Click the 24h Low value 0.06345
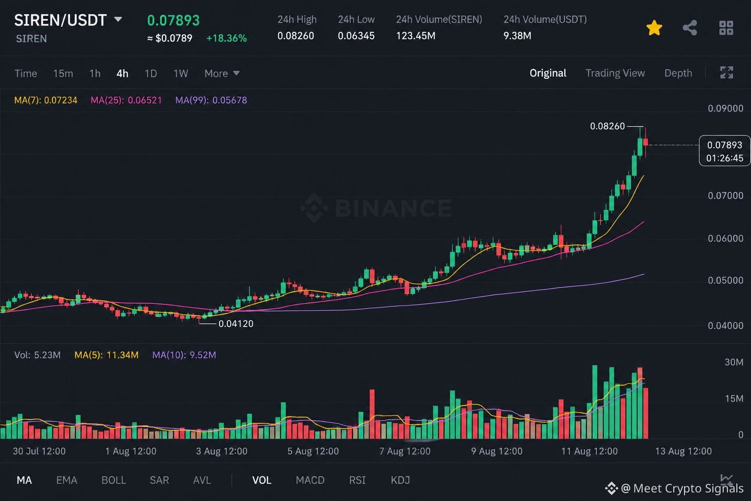The height and width of the screenshot is (501, 751). tap(356, 36)
